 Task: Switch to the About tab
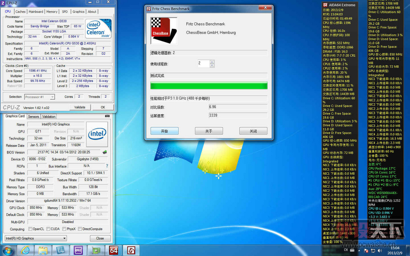[x=92, y=12]
